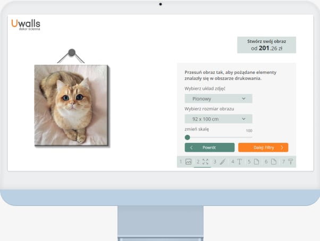Image resolution: width=320 pixels, height=241 pixels.
Task: Click the Stwórz swój obraz price box
Action: tap(266, 45)
